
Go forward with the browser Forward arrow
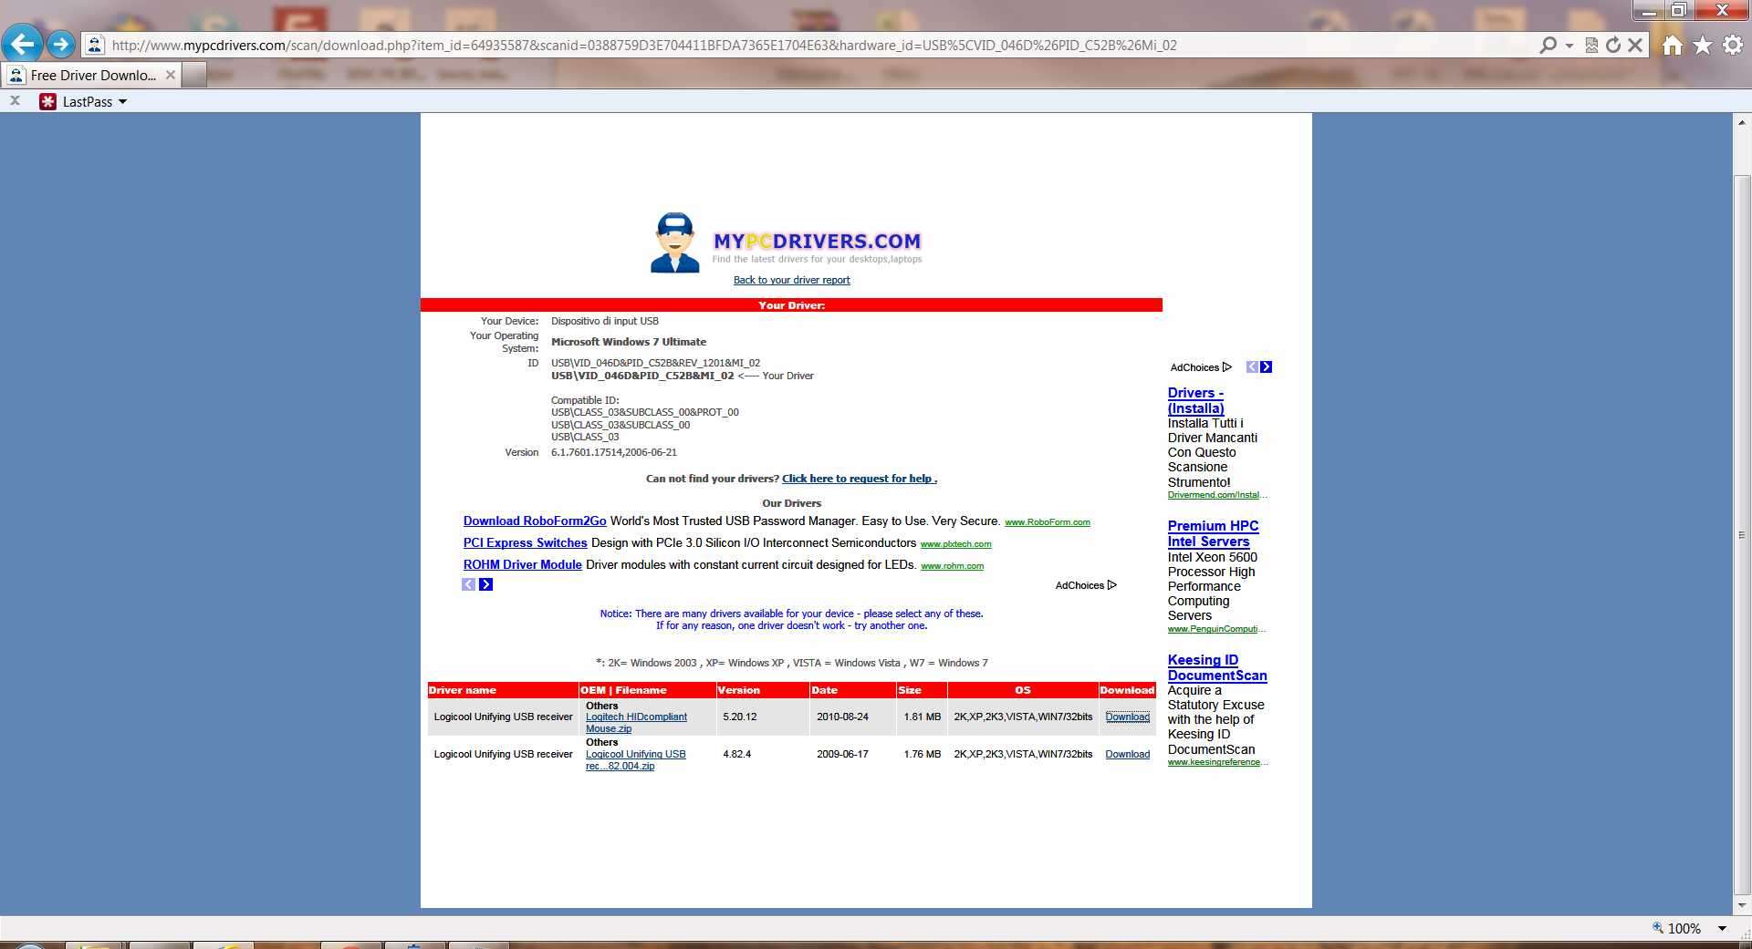[x=60, y=44]
